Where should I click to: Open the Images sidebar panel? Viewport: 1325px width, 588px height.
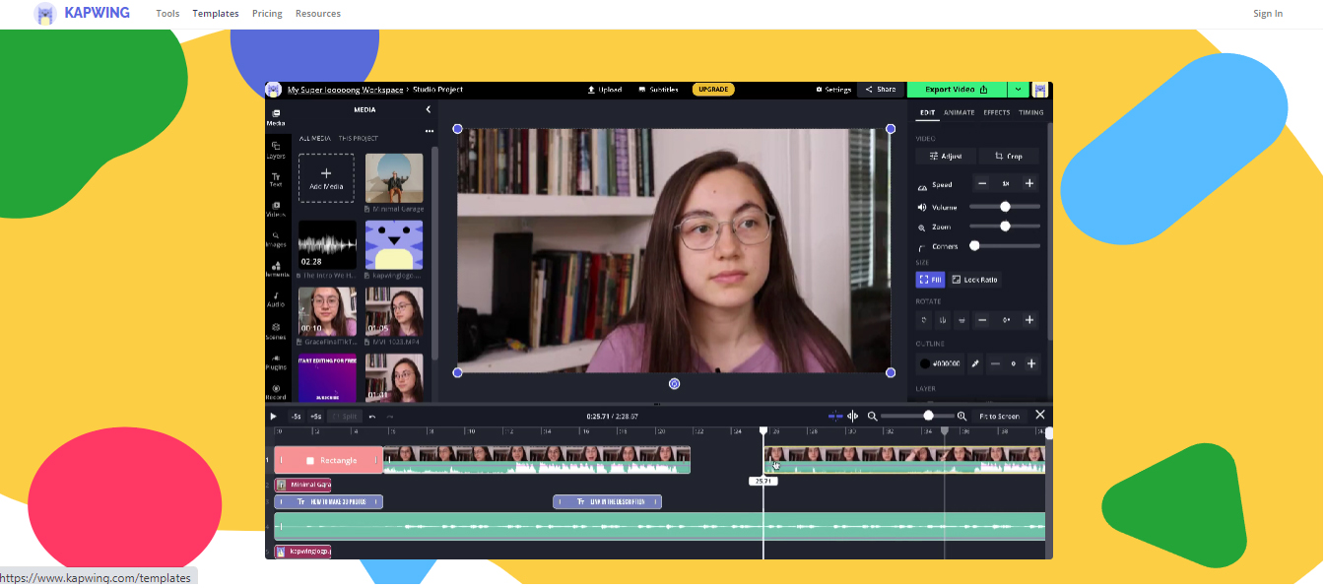[276, 238]
